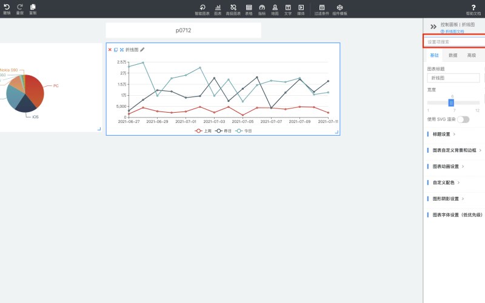Click the Undo (撤销) icon

pyautogui.click(x=7, y=9)
